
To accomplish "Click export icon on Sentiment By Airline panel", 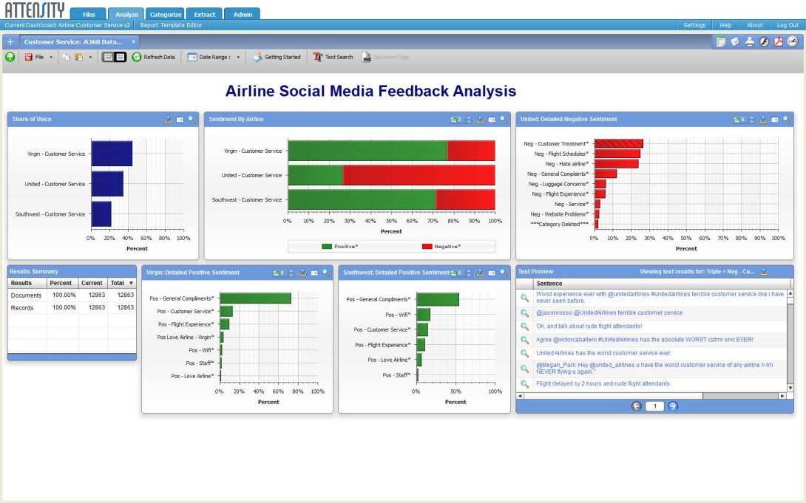I will pos(480,119).
